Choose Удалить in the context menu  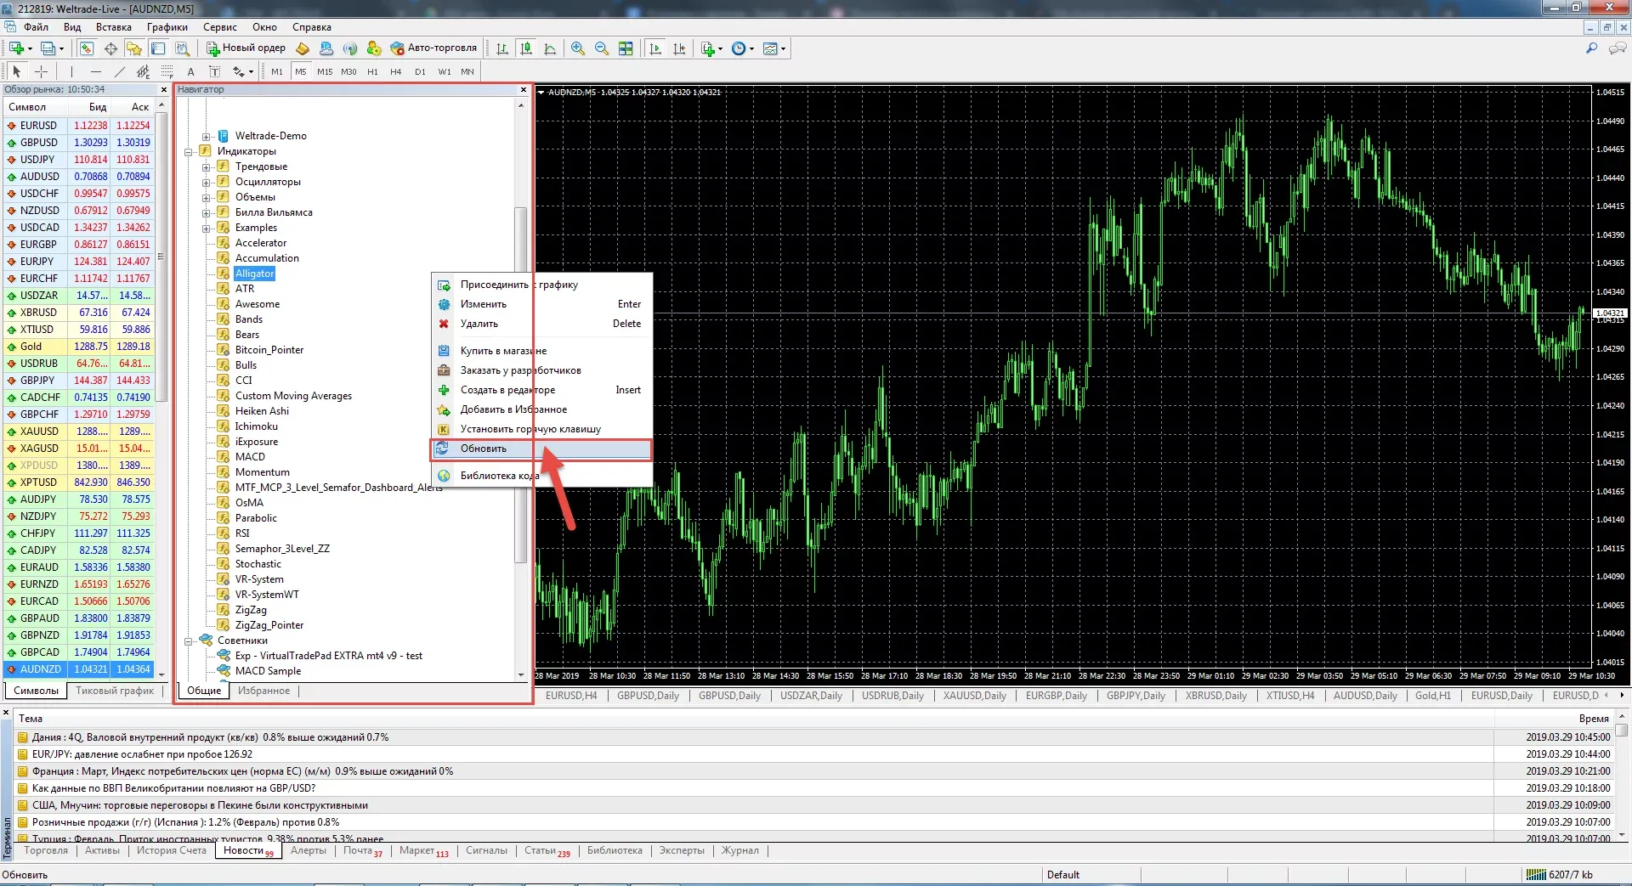pyautogui.click(x=541, y=324)
